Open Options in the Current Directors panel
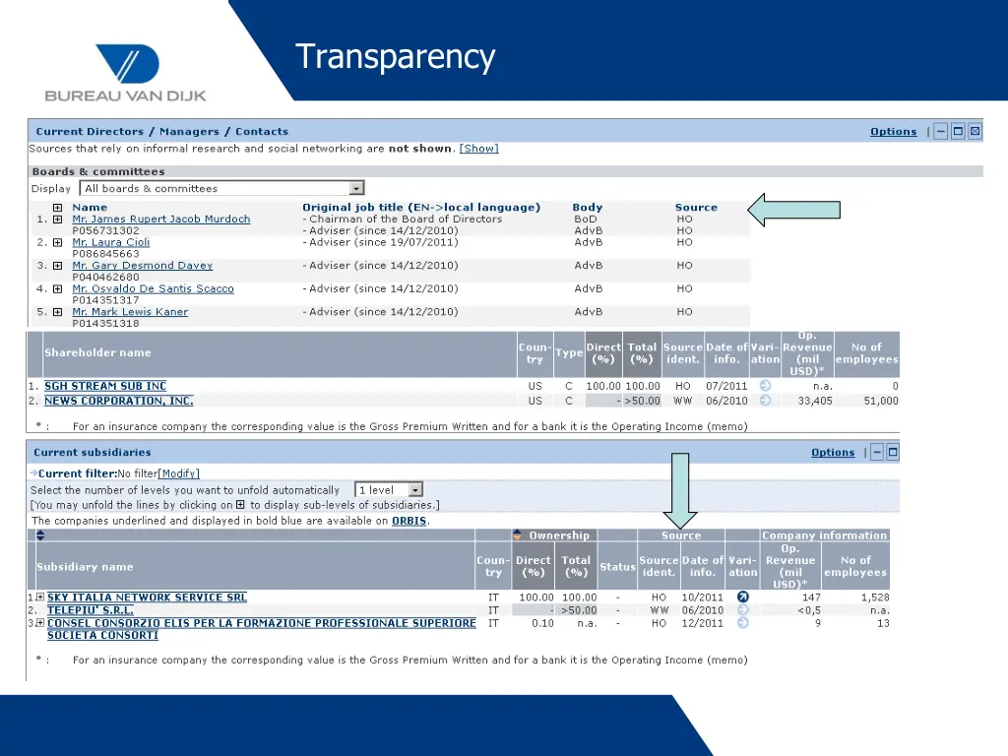Viewport: 1008px width, 756px height. click(893, 131)
